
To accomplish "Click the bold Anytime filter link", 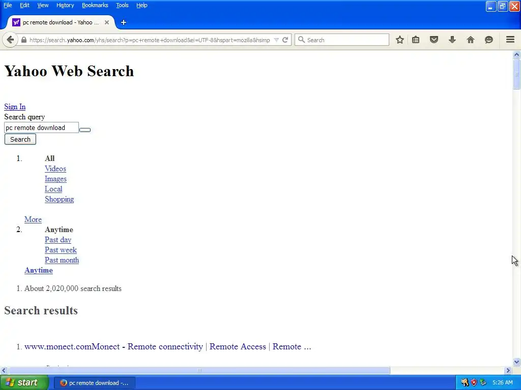I will [x=39, y=270].
